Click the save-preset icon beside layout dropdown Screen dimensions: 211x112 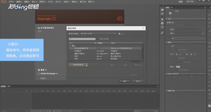[119, 34]
